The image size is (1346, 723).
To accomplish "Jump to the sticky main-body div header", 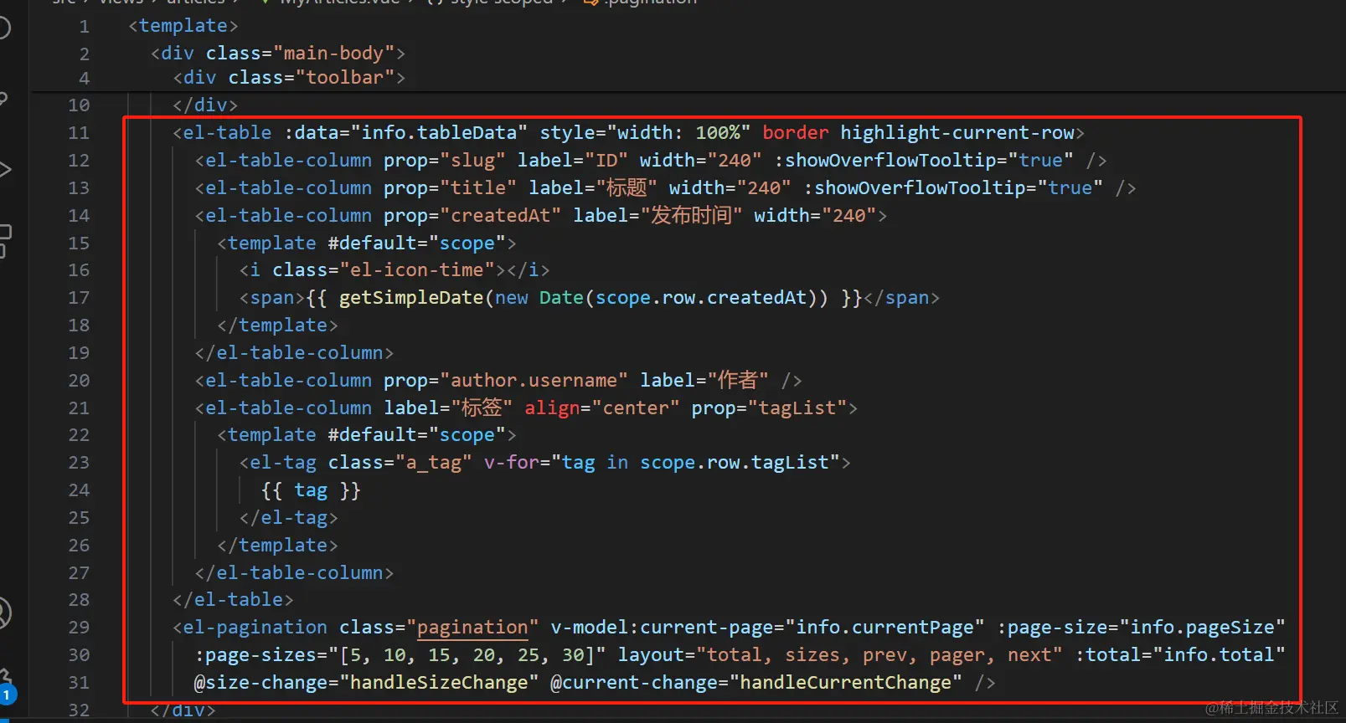I will click(278, 53).
